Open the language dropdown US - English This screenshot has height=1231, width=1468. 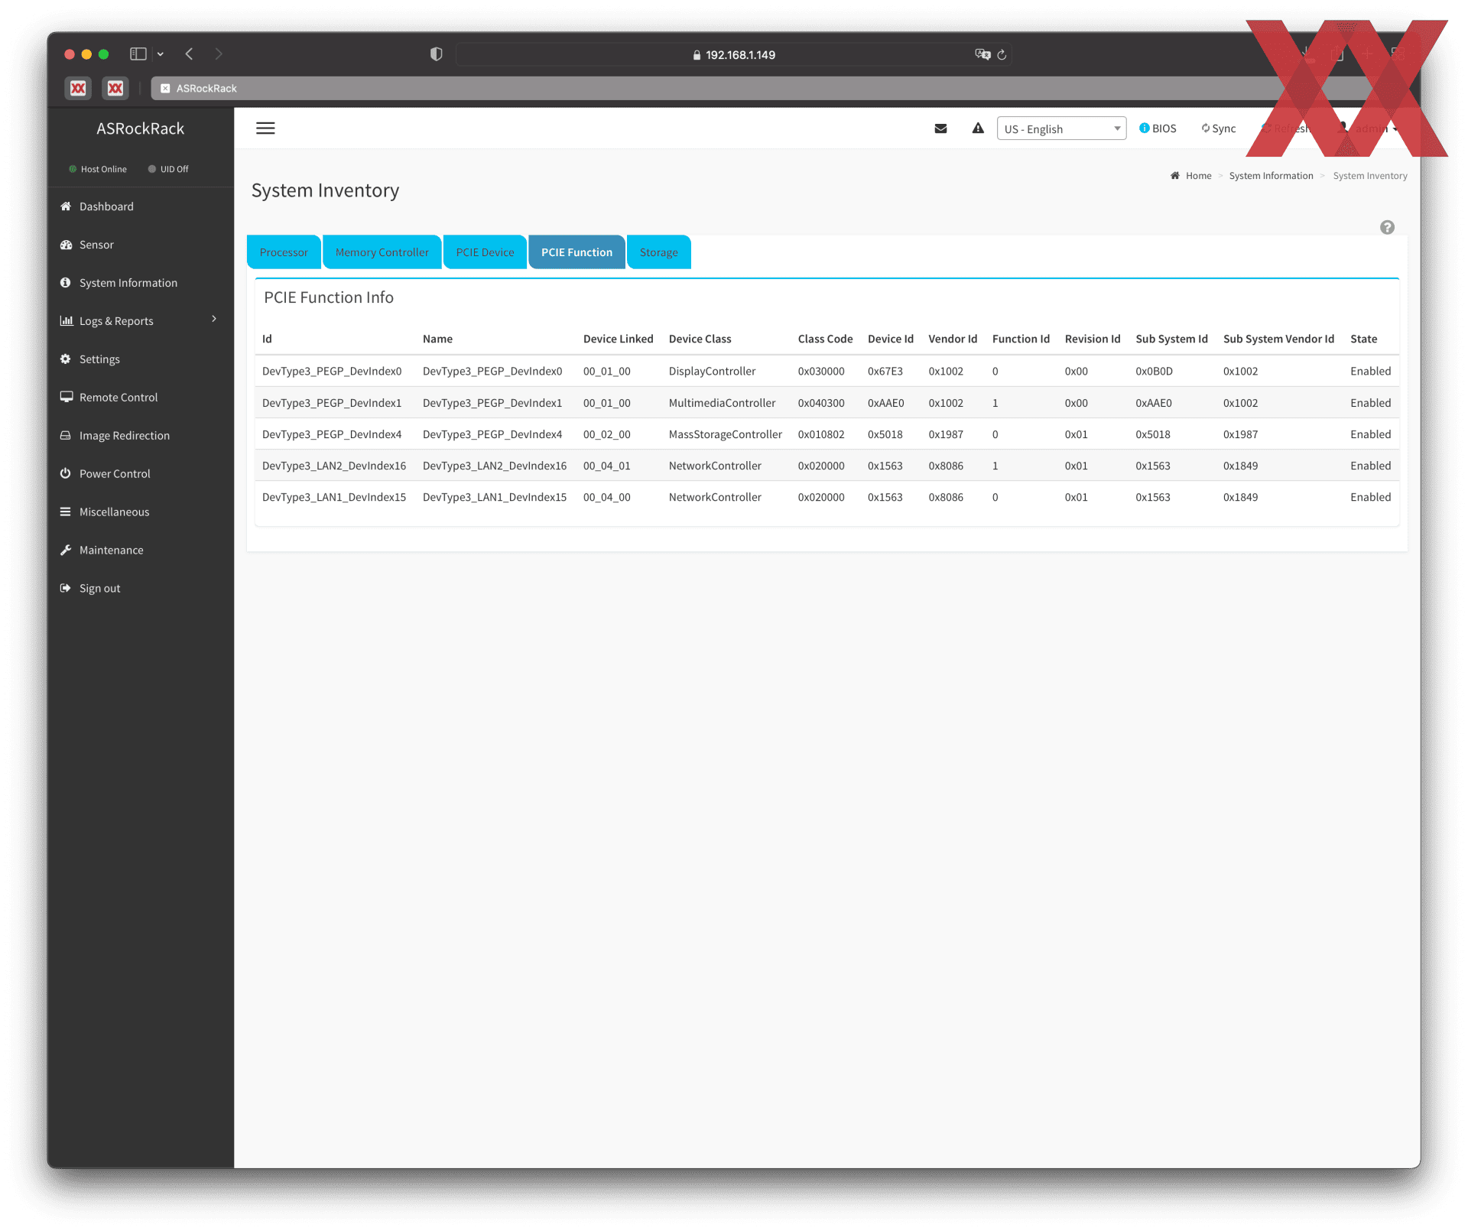point(1061,128)
